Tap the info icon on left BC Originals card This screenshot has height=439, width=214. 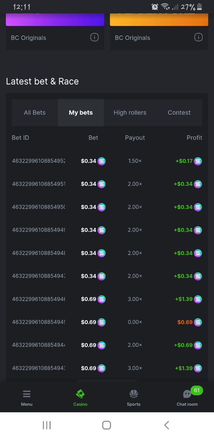click(x=95, y=37)
